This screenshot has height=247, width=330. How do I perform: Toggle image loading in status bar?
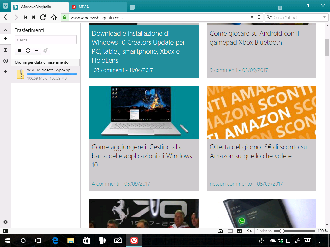tap(240, 231)
